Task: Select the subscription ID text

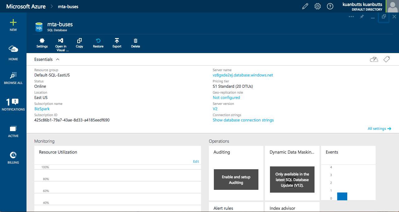Action: coord(72,120)
